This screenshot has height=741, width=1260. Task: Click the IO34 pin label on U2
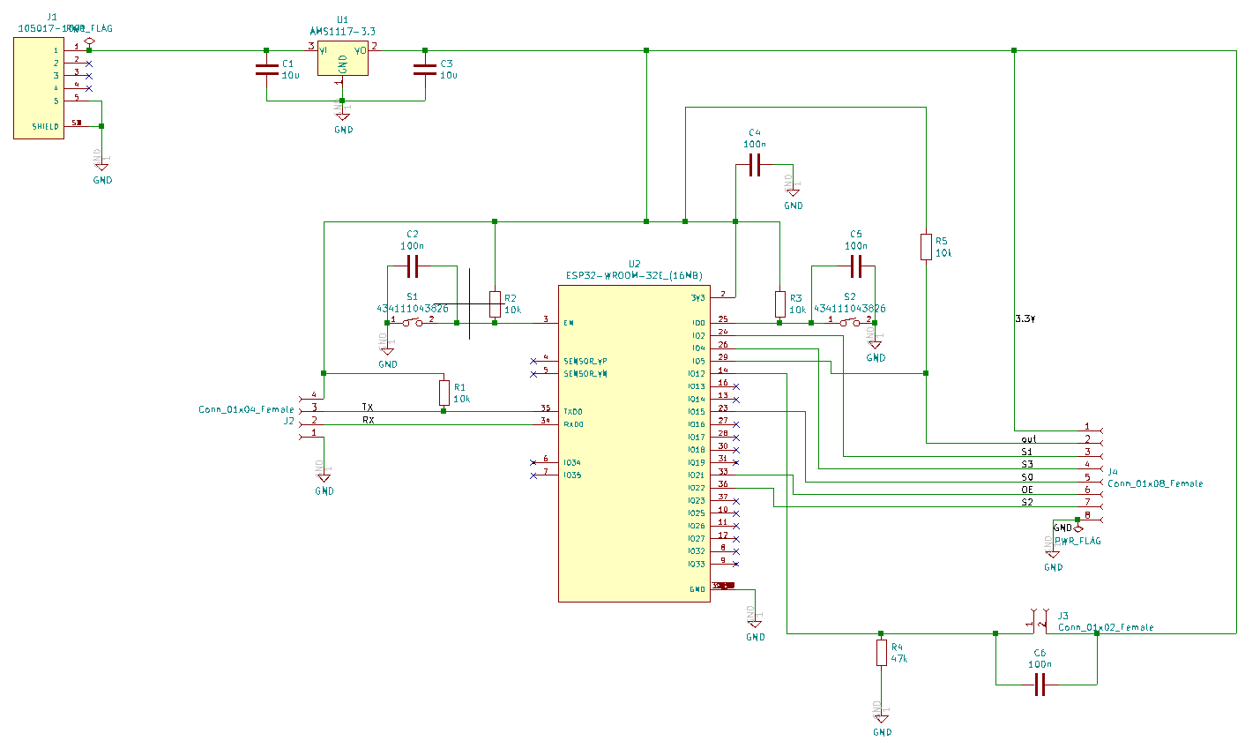[x=573, y=462]
